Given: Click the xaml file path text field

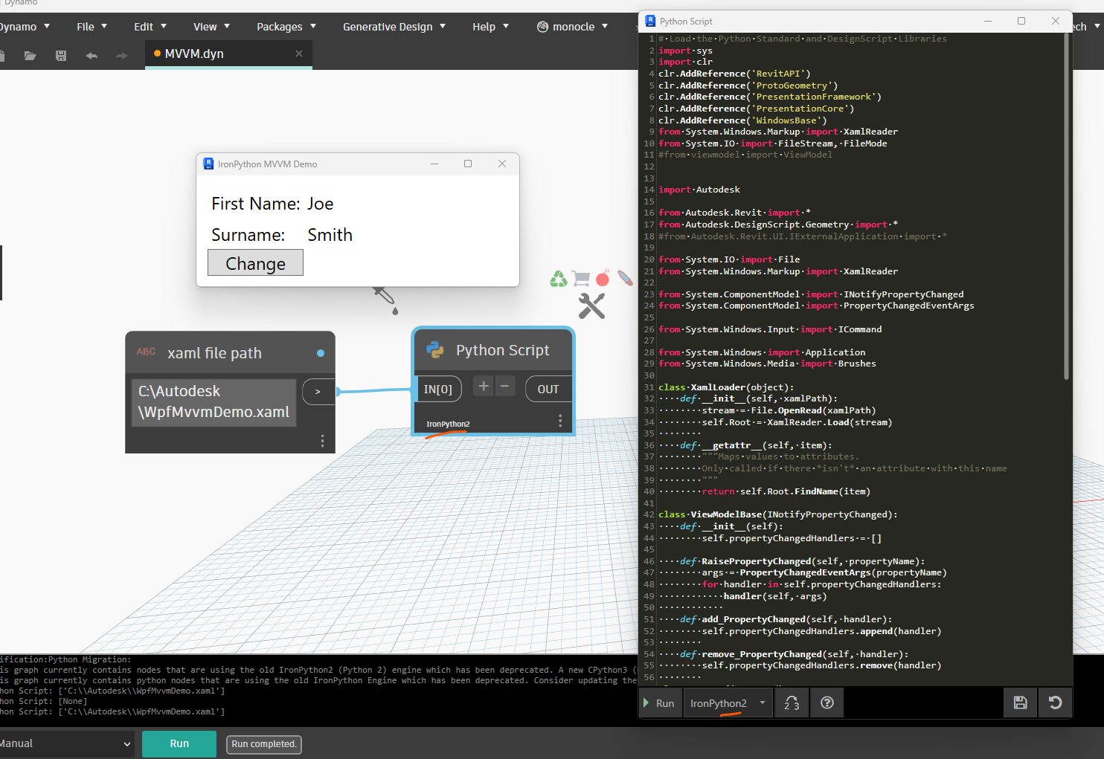Looking at the screenshot, I should 214,402.
